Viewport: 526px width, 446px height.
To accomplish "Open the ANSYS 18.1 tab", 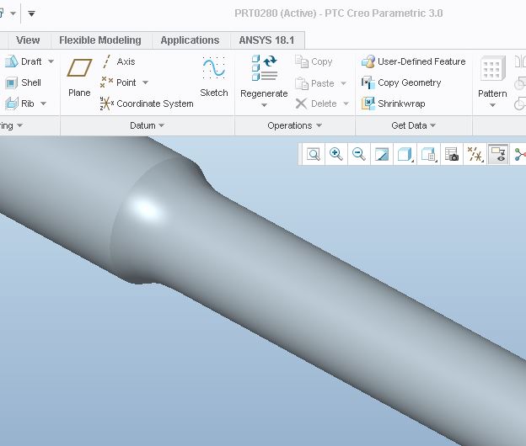I will click(x=266, y=40).
